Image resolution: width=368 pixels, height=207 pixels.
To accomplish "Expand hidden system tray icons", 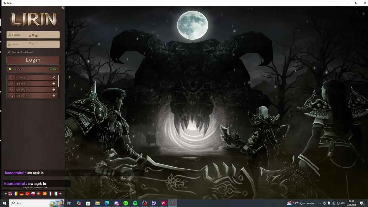I will point(320,203).
